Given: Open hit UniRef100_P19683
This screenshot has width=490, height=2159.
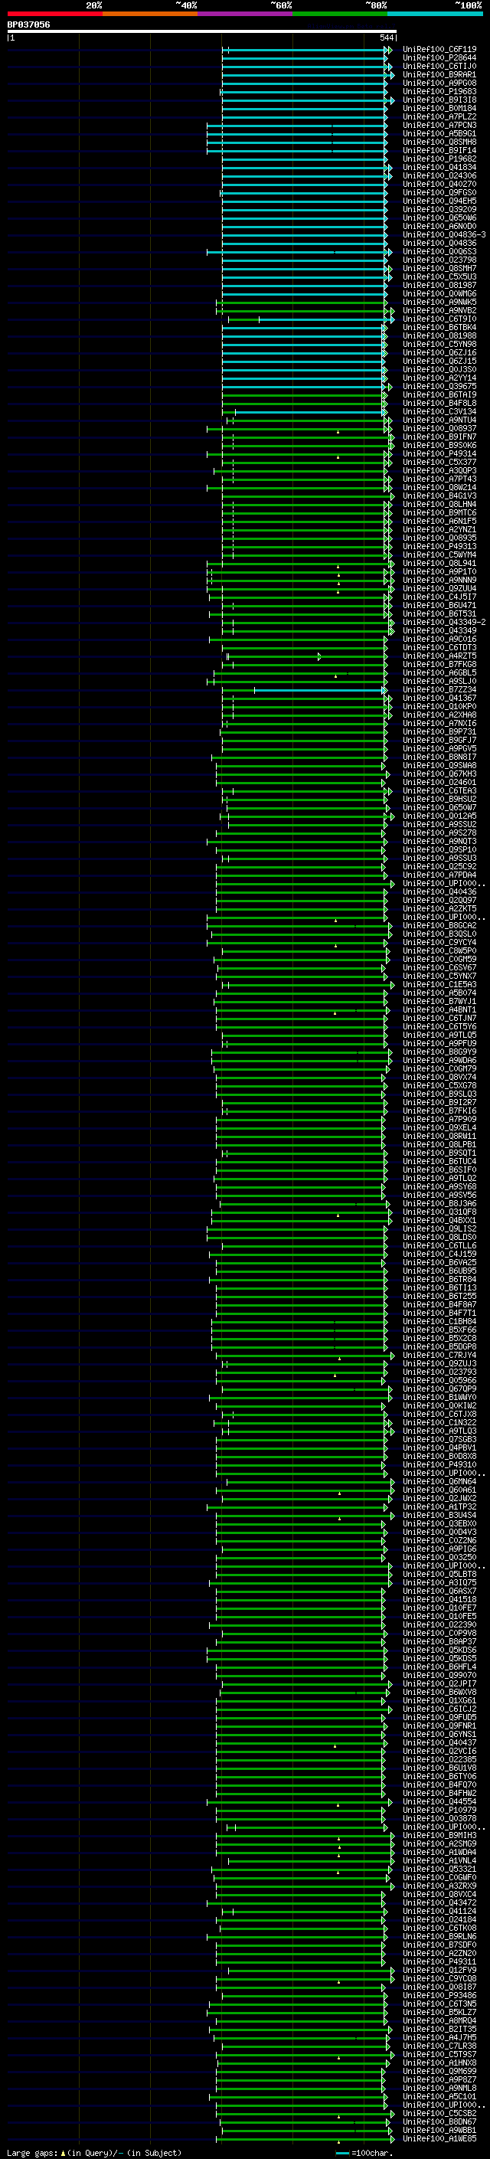Looking at the screenshot, I should coord(439,91).
